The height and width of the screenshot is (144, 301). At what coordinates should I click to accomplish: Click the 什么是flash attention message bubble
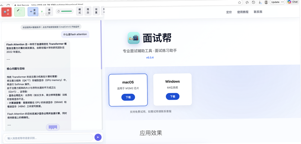tap(75, 34)
